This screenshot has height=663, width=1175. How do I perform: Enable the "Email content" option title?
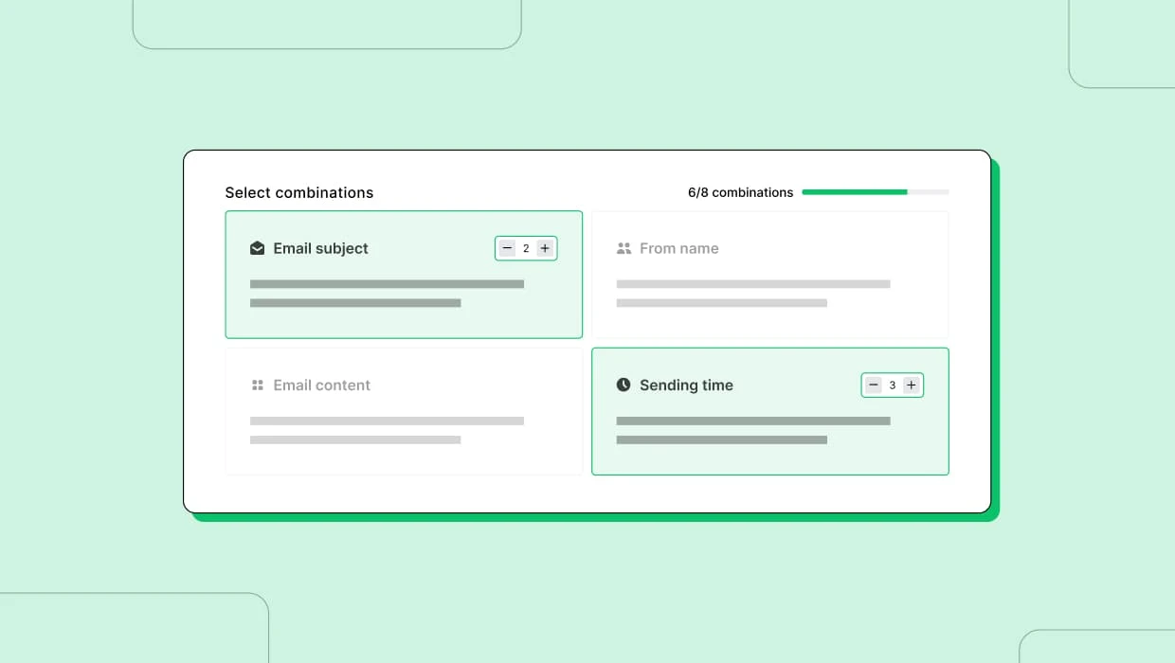(x=321, y=385)
